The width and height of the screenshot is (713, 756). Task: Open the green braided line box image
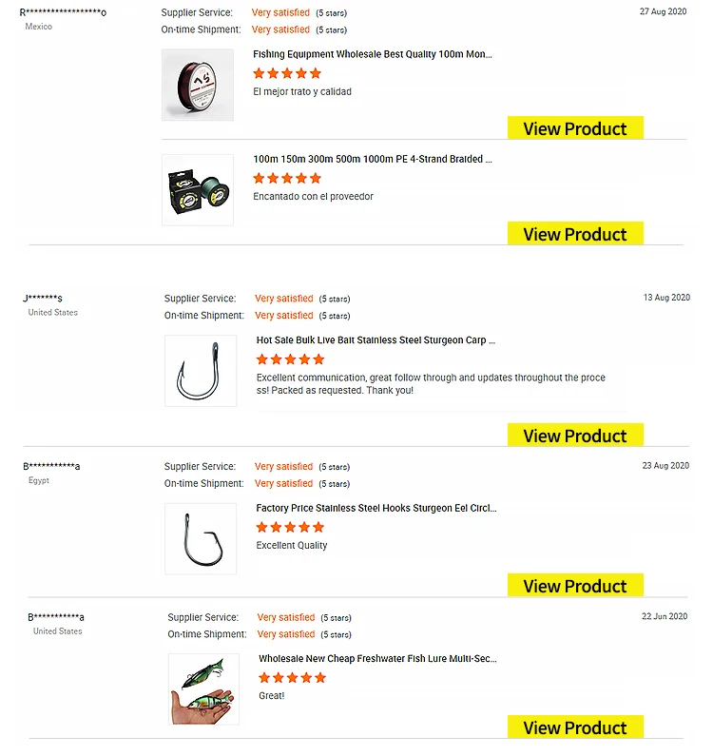[197, 190]
